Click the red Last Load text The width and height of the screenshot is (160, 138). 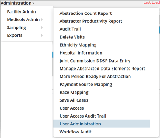coord(152,3)
